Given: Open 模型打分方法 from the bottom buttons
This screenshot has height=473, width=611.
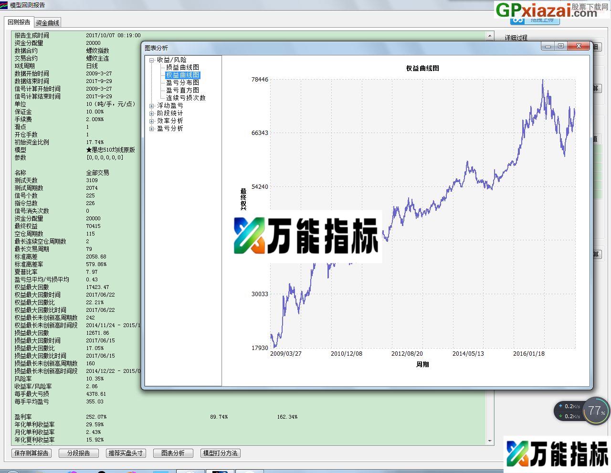Looking at the screenshot, I should click(220, 453).
